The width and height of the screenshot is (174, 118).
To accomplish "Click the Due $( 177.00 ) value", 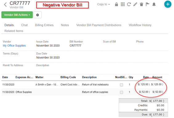I will (x=157, y=114).
